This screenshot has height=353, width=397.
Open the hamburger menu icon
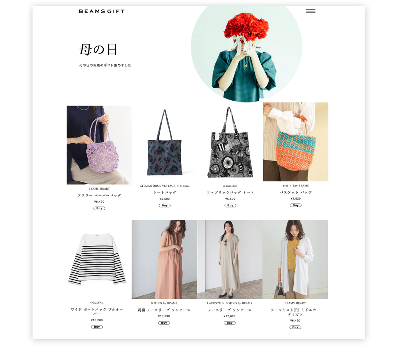(x=310, y=11)
